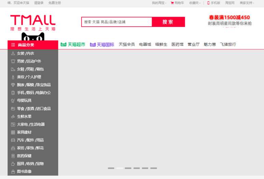This screenshot has height=179, width=264.
Task: Click the grid icon beside 家具建材
Action: [x=13, y=132]
